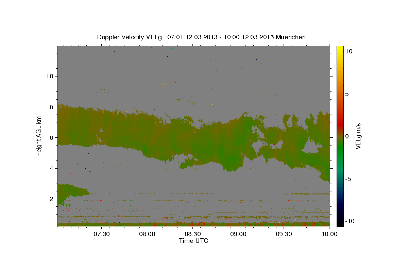This screenshot has height=272, width=408.
Task: Click the colorbar label -5
Action: coord(348,179)
